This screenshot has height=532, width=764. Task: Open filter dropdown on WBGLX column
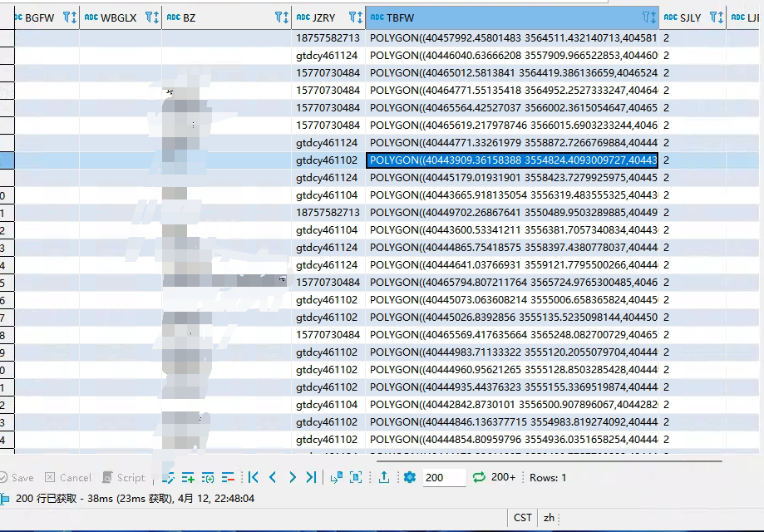[150, 17]
